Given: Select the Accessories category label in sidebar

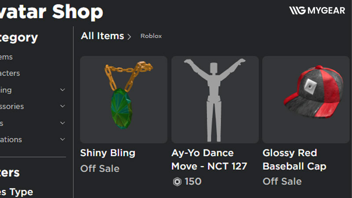Looking at the screenshot, I should point(12,106).
